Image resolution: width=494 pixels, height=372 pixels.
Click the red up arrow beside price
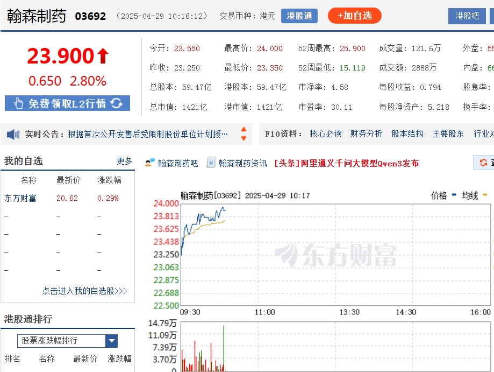pos(103,56)
